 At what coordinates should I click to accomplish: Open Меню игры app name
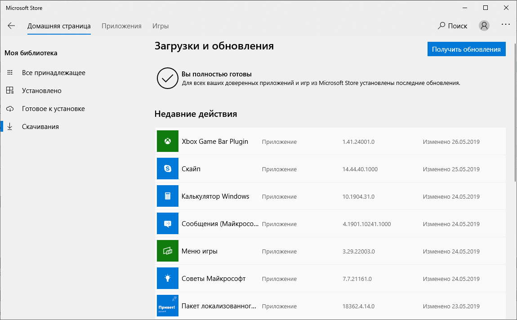pos(200,251)
